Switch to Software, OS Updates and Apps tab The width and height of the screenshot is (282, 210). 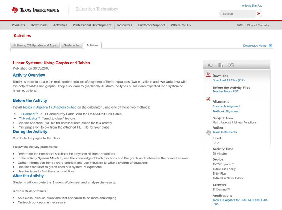coord(35,45)
